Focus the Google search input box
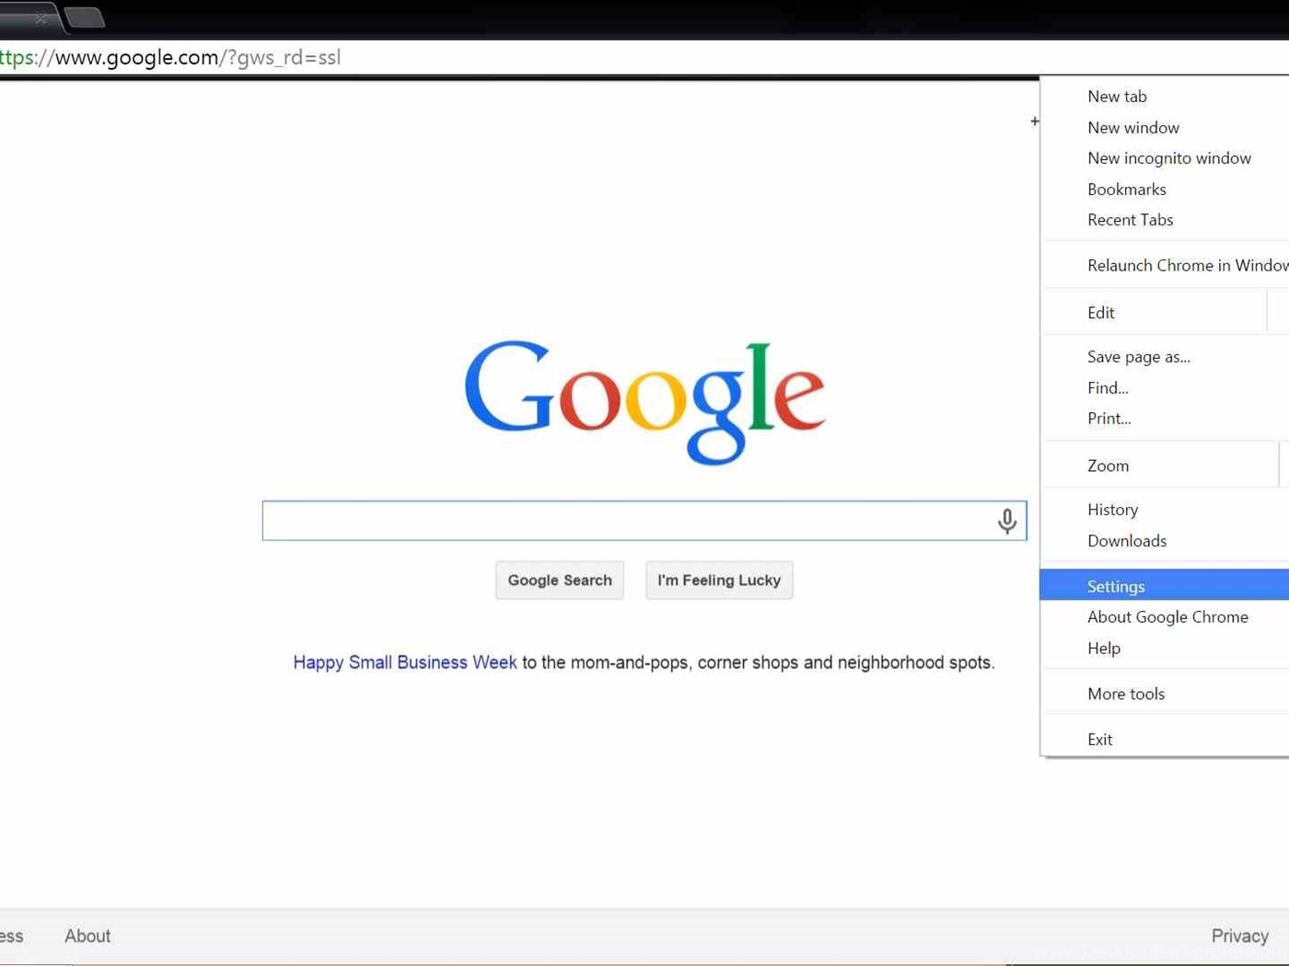1289x966 pixels. (644, 521)
